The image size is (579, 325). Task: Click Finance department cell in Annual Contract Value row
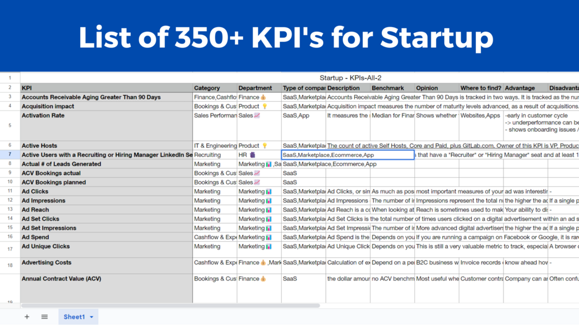259,289
